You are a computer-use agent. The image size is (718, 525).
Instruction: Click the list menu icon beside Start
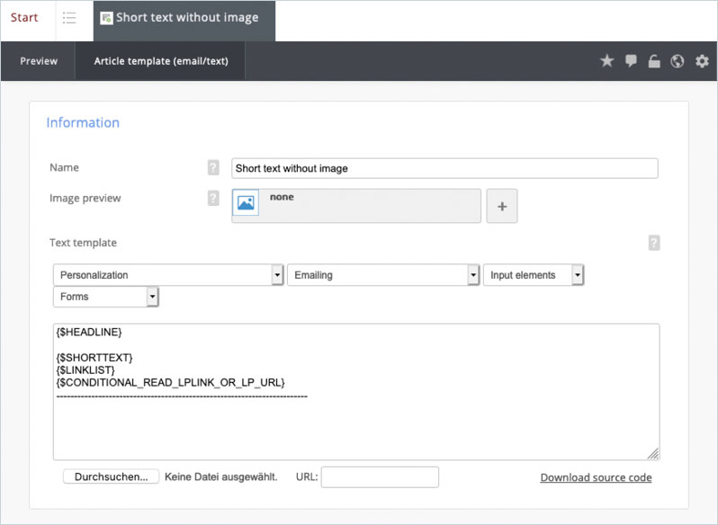tap(69, 18)
